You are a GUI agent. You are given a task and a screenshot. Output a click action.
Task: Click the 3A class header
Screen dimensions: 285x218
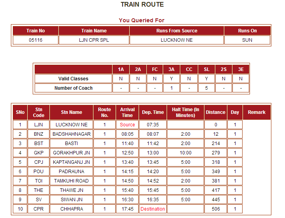[171, 69]
